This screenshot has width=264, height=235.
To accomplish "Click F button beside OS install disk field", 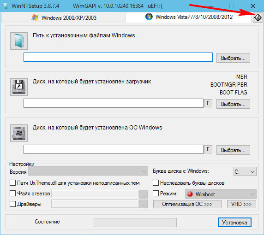I will click(208, 149).
